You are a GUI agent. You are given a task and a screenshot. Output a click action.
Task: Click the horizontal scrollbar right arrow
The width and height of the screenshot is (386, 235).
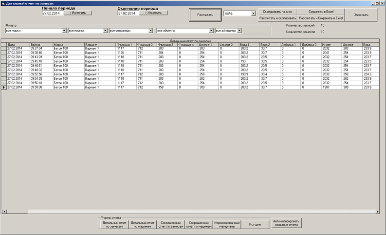coord(377,212)
